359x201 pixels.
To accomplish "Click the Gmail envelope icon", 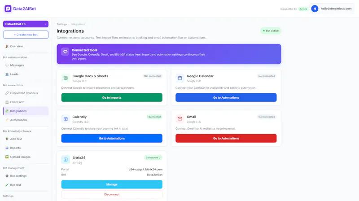I will point(180,118).
